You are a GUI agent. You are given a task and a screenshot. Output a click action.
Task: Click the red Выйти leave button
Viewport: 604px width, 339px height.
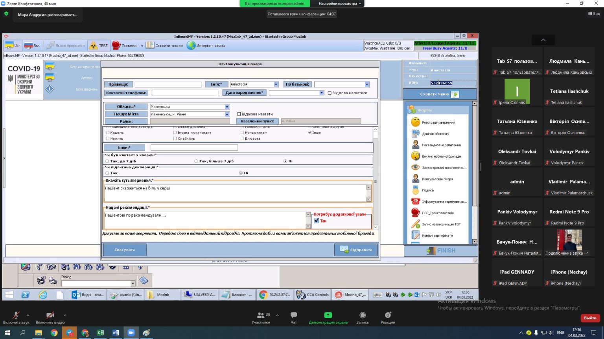coord(590,318)
